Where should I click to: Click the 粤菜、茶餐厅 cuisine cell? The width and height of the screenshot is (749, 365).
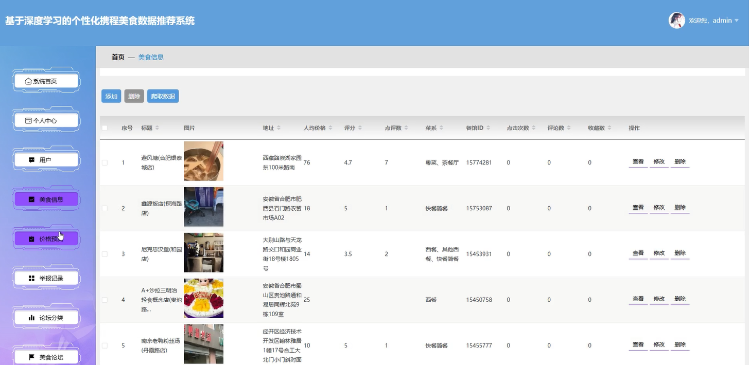(442, 162)
